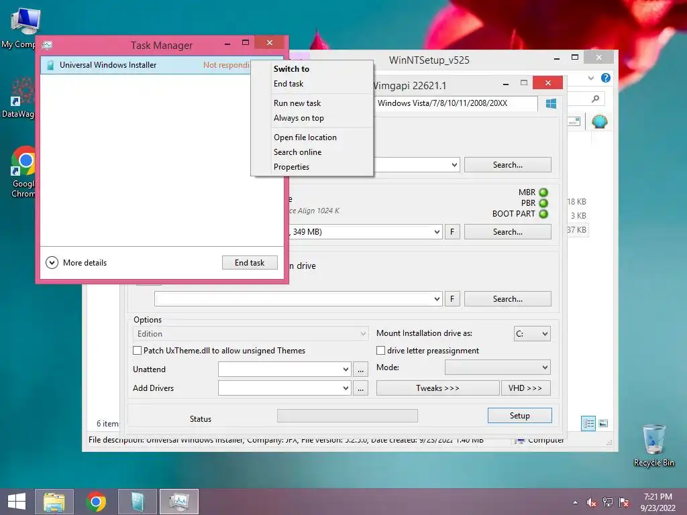
Task: Open Action Center flag icon
Action: tap(624, 502)
